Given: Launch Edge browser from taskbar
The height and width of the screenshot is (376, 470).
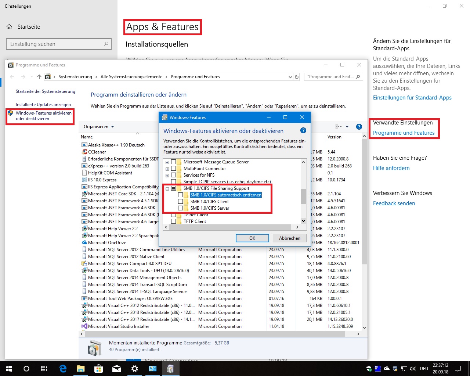Looking at the screenshot, I should (63, 369).
